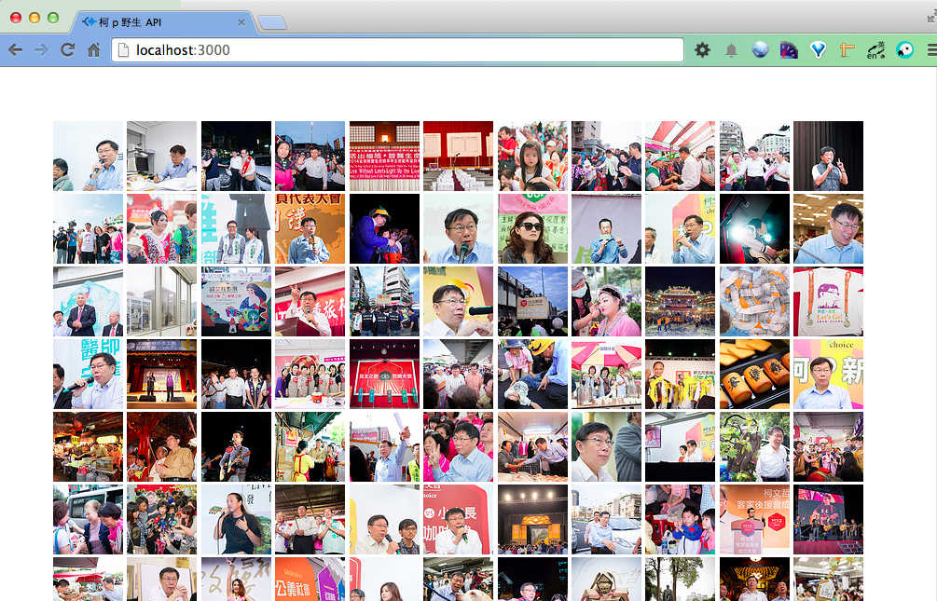
Task: Open the gear extension icon
Action: tap(702, 50)
